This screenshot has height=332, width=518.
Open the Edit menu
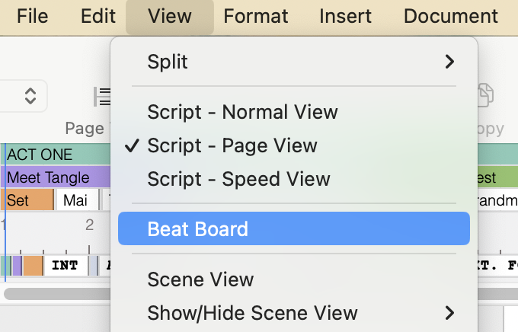pyautogui.click(x=98, y=16)
